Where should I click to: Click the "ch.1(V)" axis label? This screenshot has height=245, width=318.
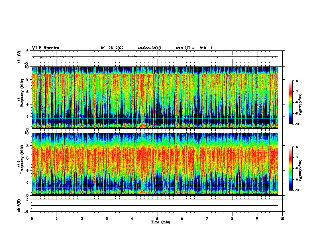point(19,57)
